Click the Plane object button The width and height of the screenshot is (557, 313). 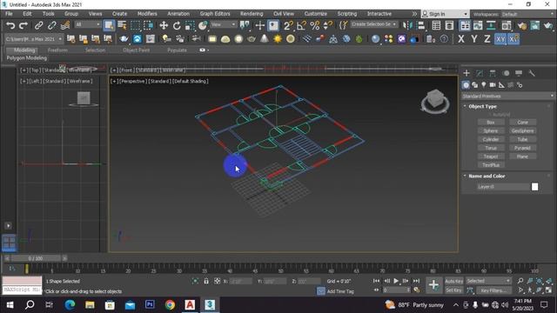pyautogui.click(x=522, y=156)
